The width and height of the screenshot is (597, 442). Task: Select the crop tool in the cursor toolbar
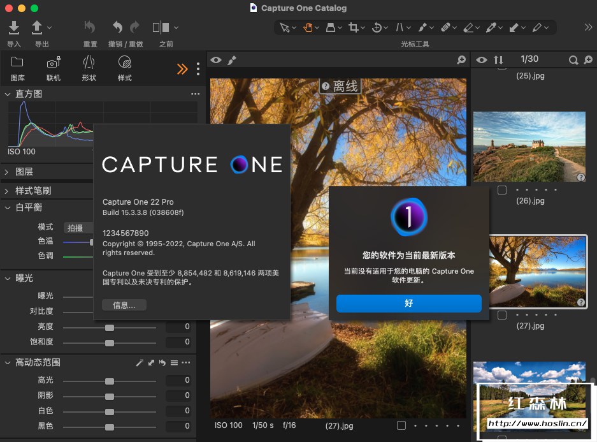pos(354,27)
